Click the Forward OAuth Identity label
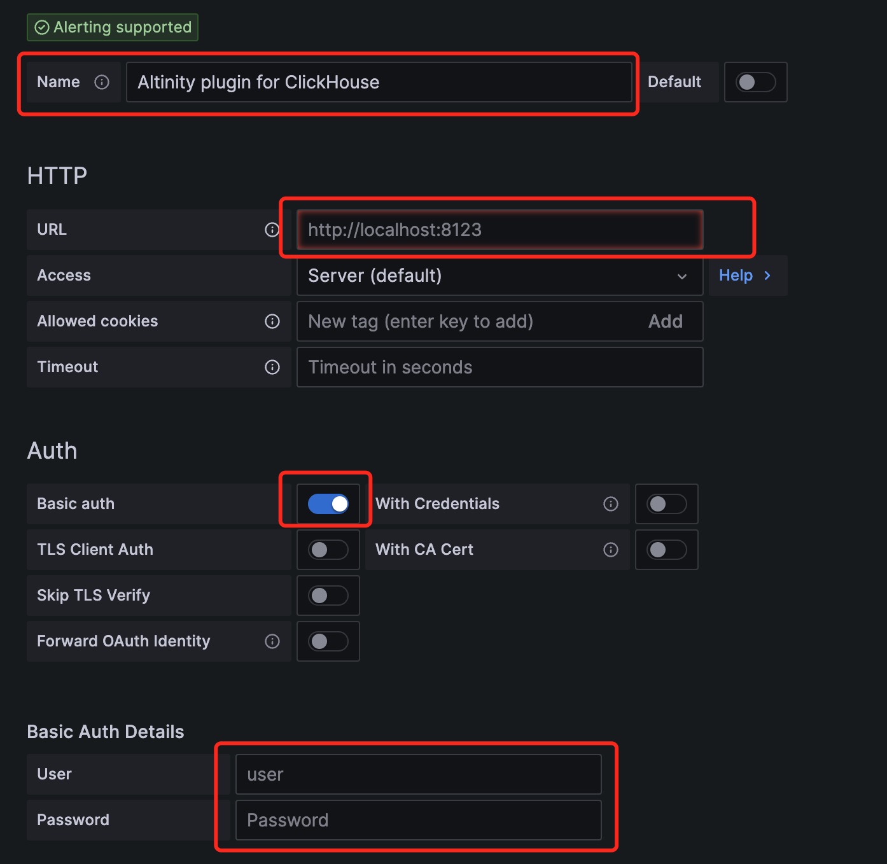Screen dimensions: 887x864 click(123, 641)
